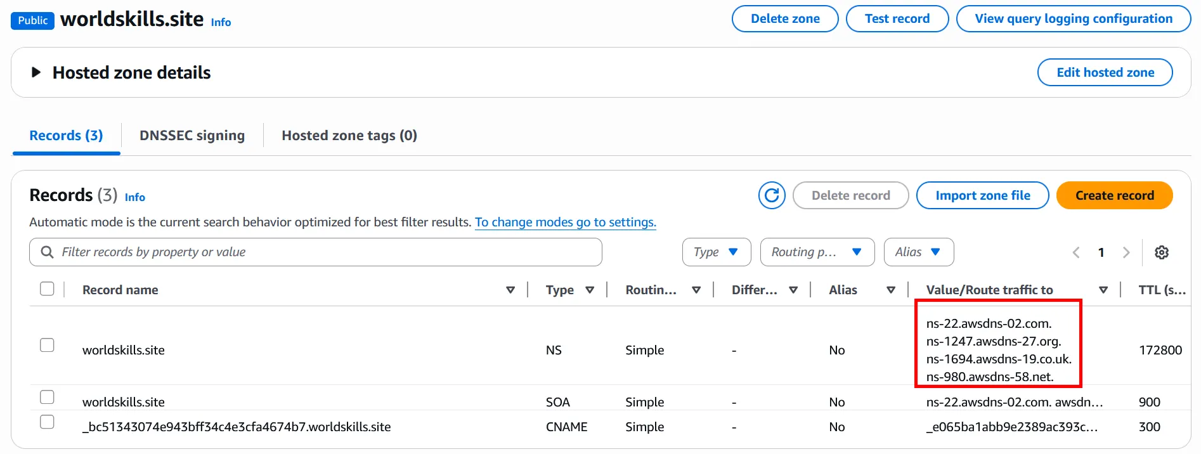
Task: Open table preferences gear icon
Action: 1162,252
